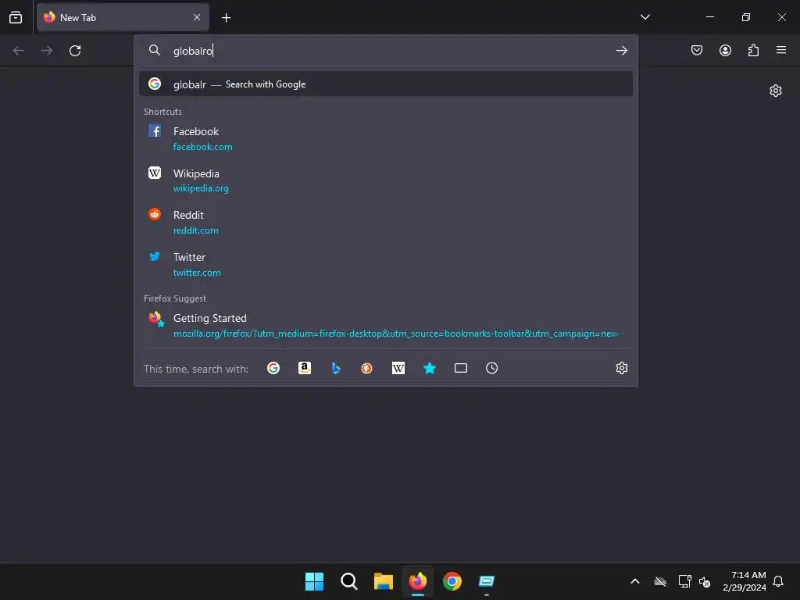This screenshot has width=800, height=600.
Task: Open search settings gear in dropdown
Action: coord(621,368)
